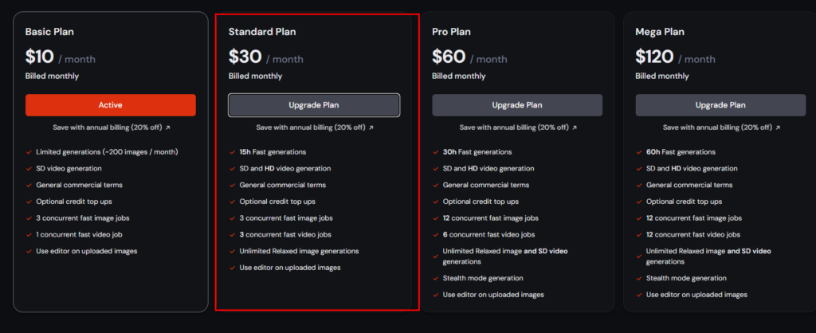Image resolution: width=816 pixels, height=333 pixels.
Task: Click the $10 Basic Plan price
Action: 40,57
